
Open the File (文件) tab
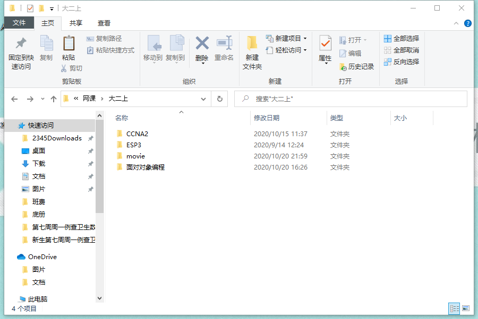pyautogui.click(x=19, y=23)
